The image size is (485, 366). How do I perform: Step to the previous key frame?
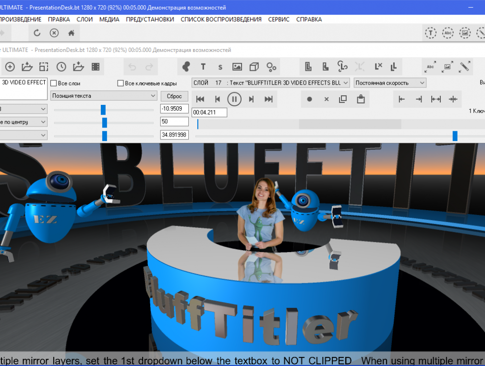coord(218,99)
